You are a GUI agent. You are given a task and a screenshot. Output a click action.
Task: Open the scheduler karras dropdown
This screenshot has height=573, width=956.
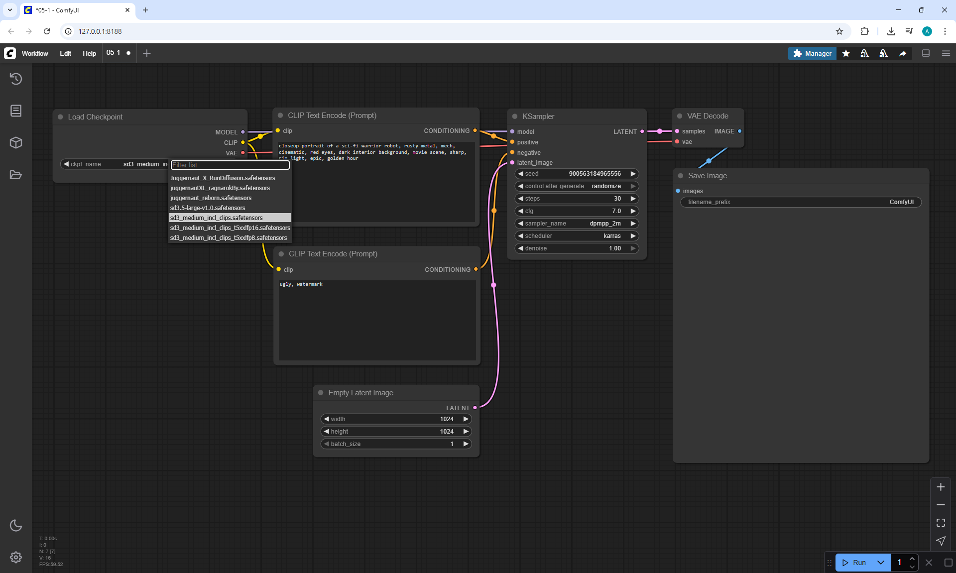pyautogui.click(x=577, y=236)
